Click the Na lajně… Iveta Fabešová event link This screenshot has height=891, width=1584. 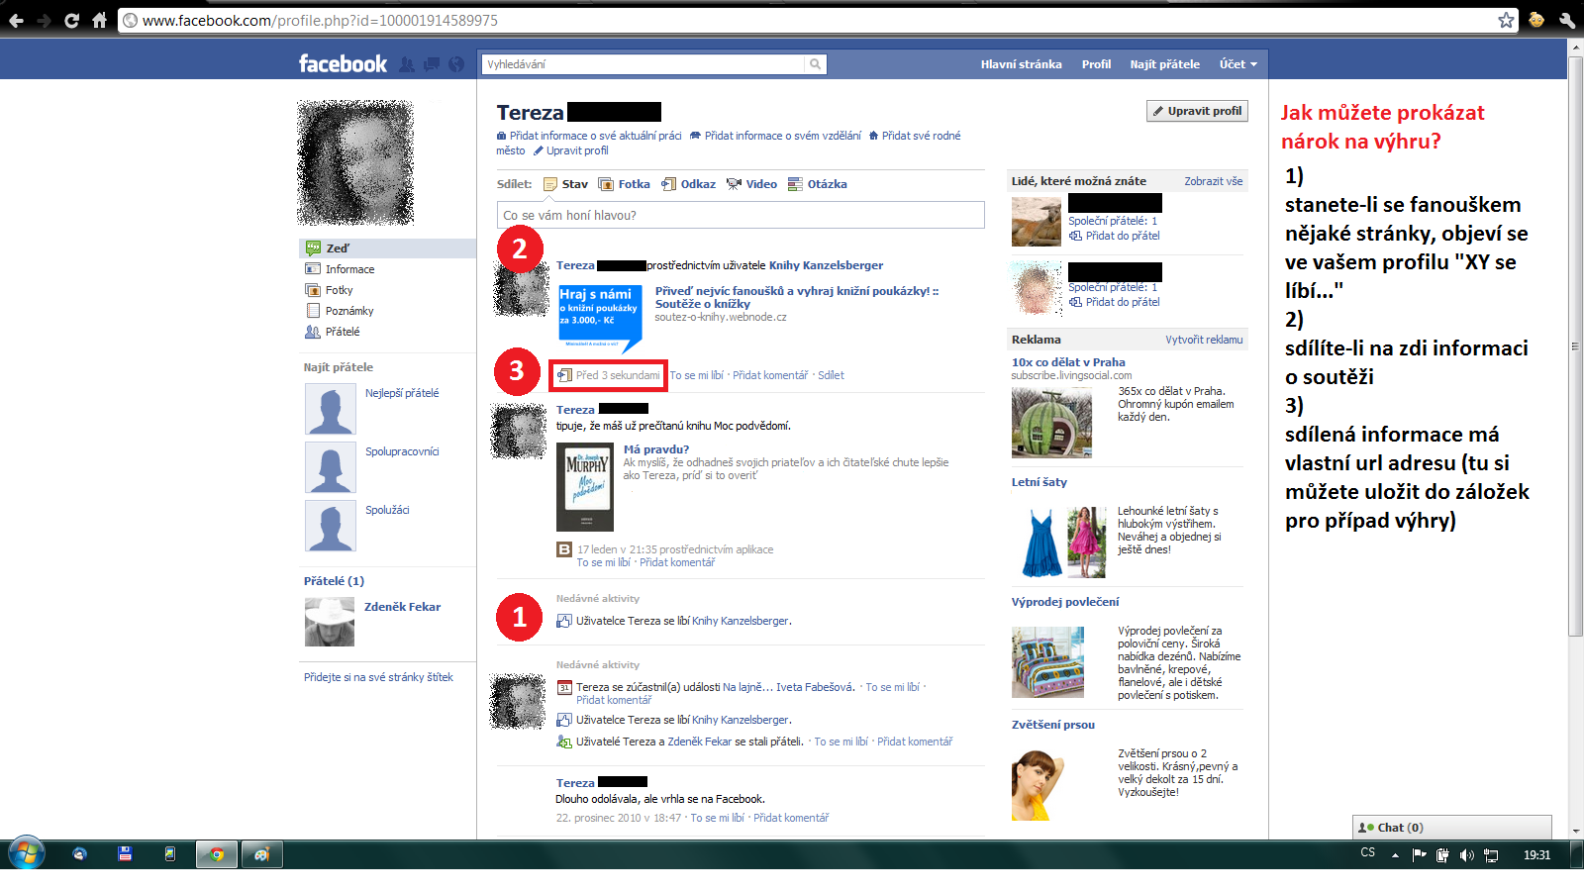tap(788, 687)
